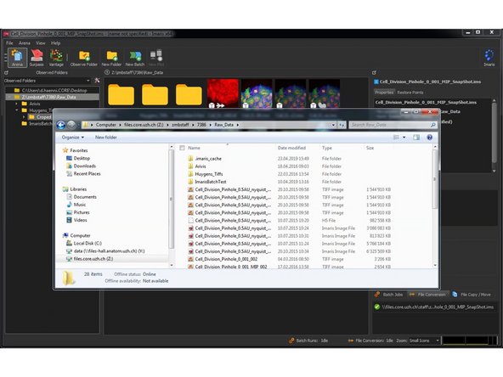Select the first folder thumbnail in Arena
The image size is (503, 377).
[x=121, y=94]
